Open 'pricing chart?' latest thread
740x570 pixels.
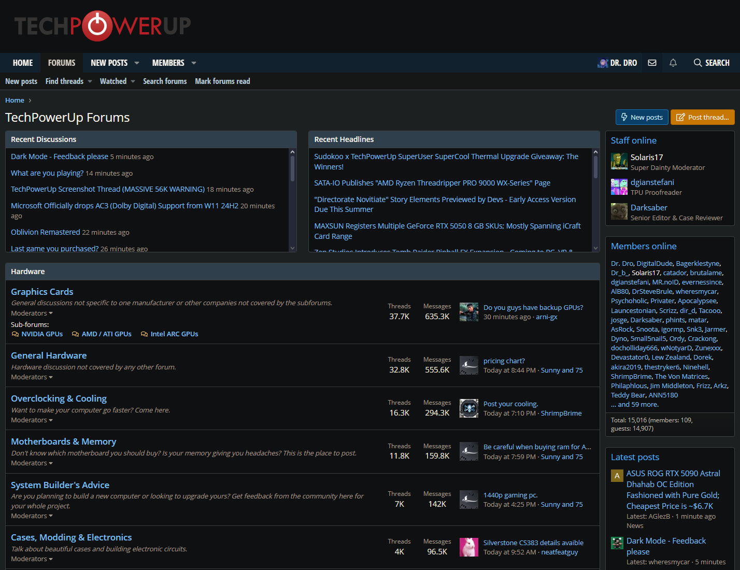(x=504, y=361)
